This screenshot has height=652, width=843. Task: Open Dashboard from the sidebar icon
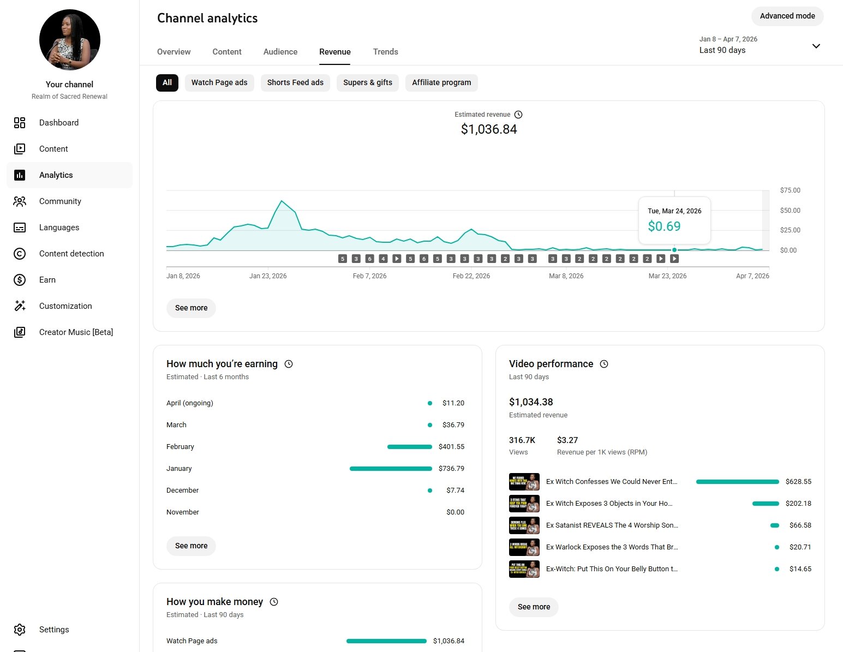tap(20, 123)
